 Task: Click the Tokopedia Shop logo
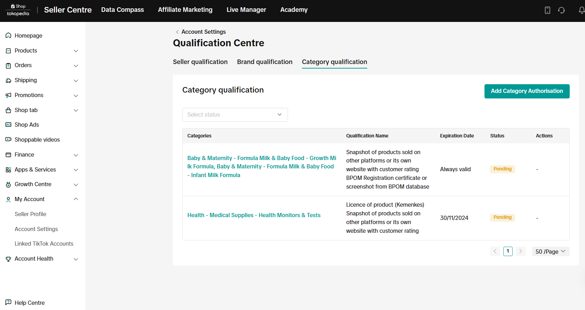(x=18, y=10)
